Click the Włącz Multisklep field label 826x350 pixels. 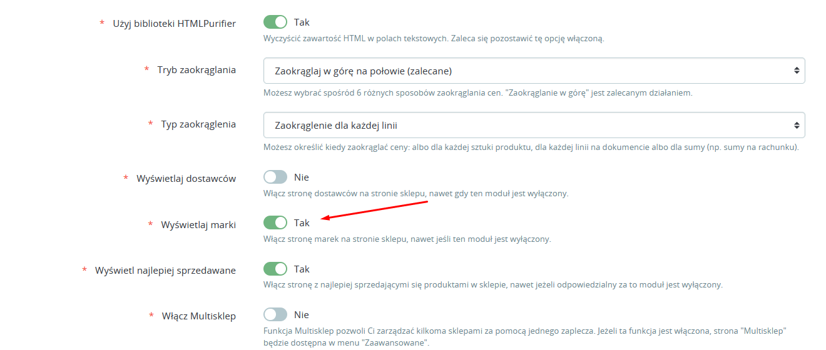tap(199, 316)
